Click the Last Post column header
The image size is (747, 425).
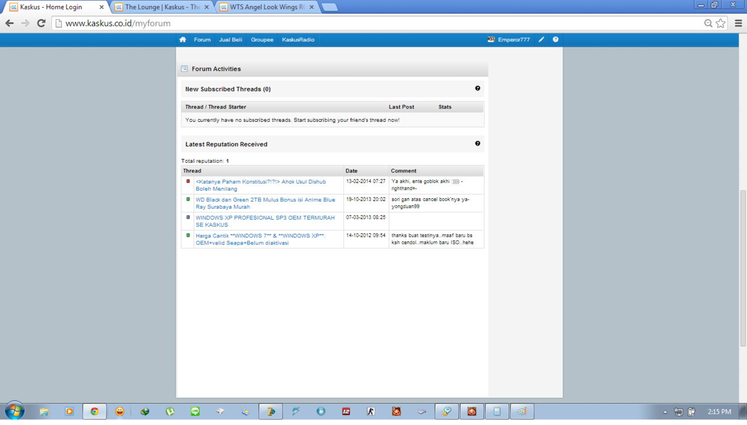pos(402,107)
